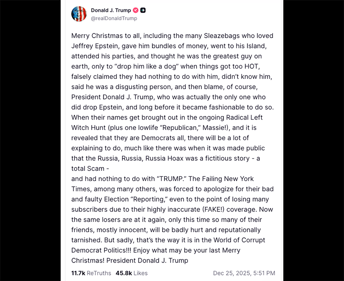Open the @realDonaldTrump handle link
Image resolution: width=344 pixels, height=281 pixels.
tap(114, 18)
